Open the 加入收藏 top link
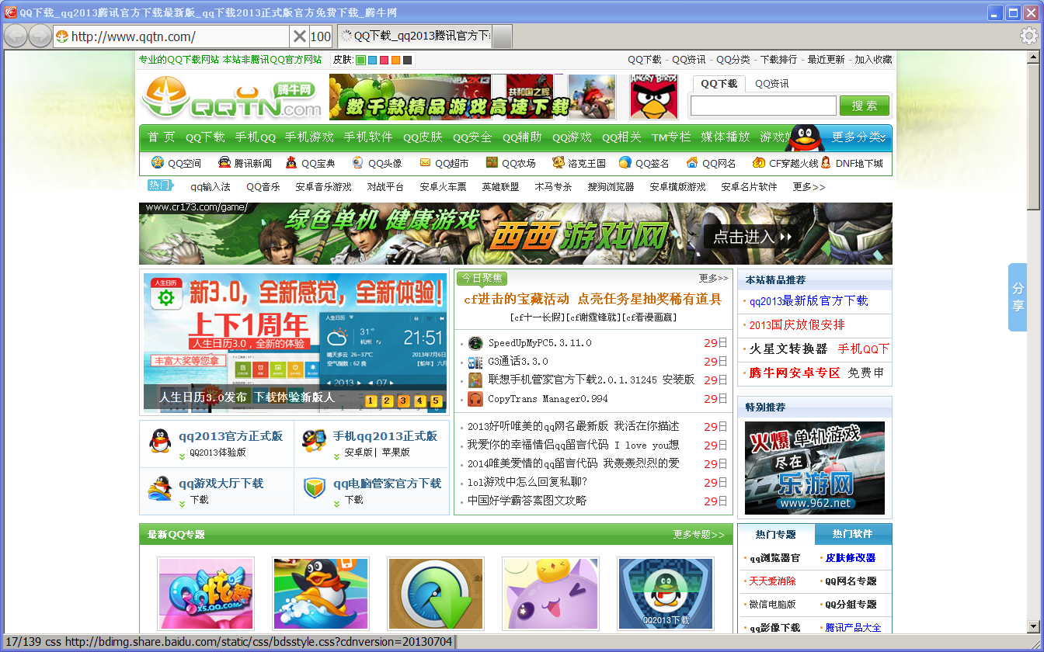Screen dimensions: 1044x652 click(874, 60)
